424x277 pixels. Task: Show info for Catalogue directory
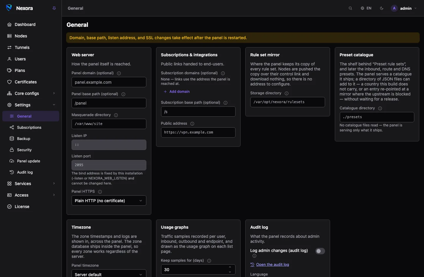pyautogui.click(x=380, y=108)
